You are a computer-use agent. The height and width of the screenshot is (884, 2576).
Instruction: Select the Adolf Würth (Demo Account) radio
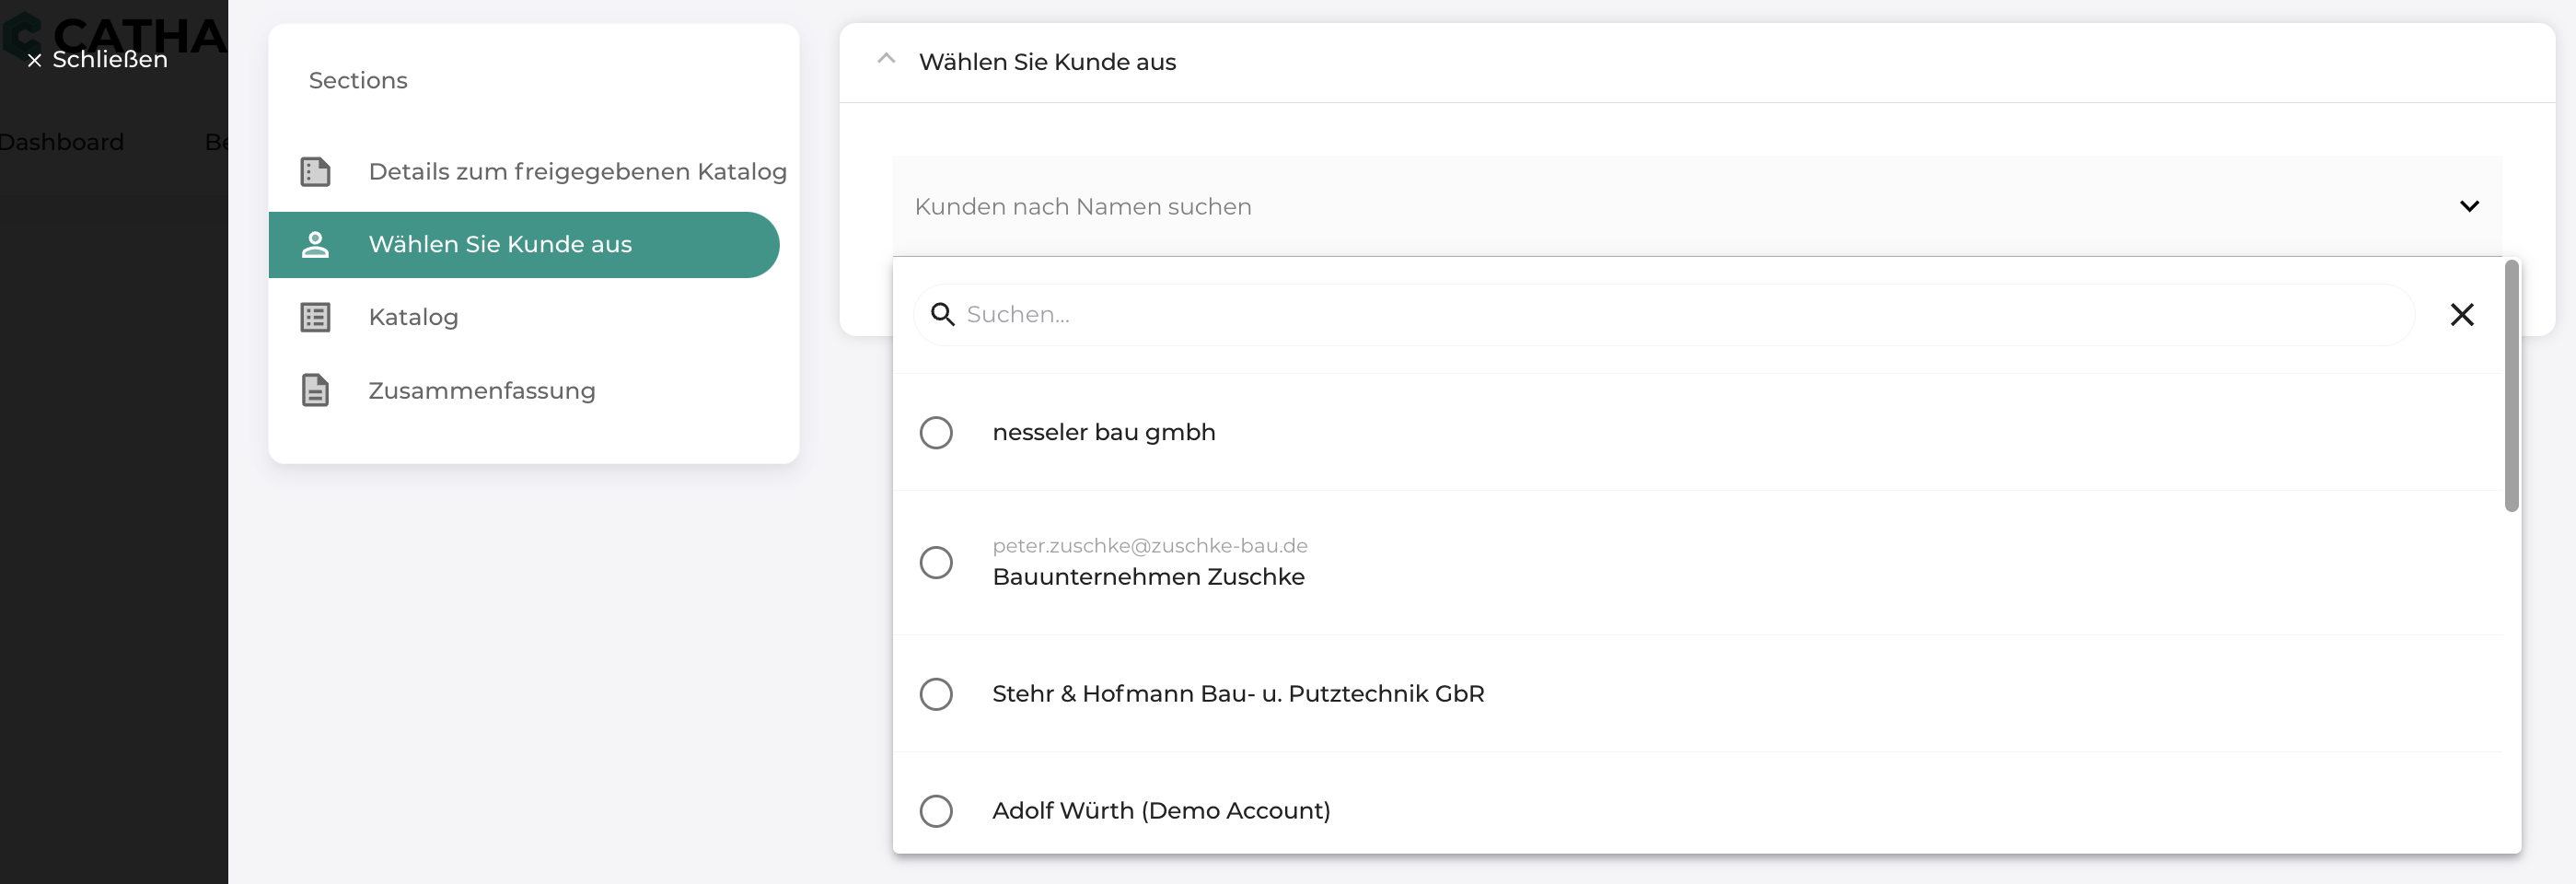pos(936,811)
